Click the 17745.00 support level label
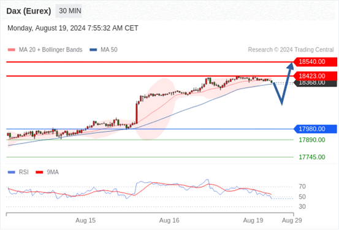The image size is (339, 230). tap(312, 157)
